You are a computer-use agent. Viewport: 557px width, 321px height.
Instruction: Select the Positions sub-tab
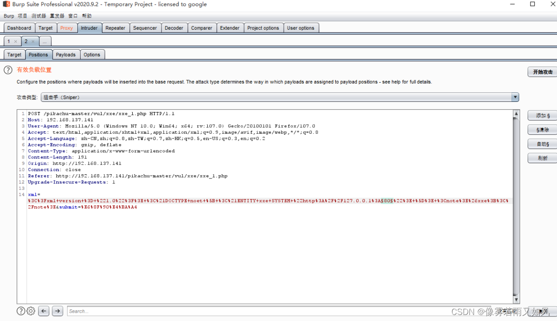coord(38,54)
